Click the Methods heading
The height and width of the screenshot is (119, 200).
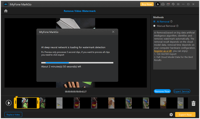point(158,17)
